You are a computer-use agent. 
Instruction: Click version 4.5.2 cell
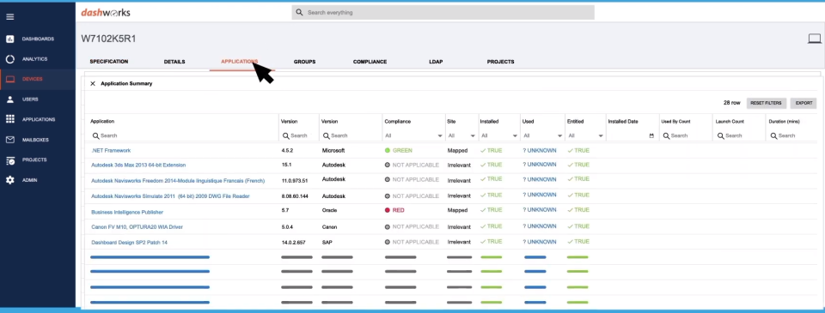287,151
